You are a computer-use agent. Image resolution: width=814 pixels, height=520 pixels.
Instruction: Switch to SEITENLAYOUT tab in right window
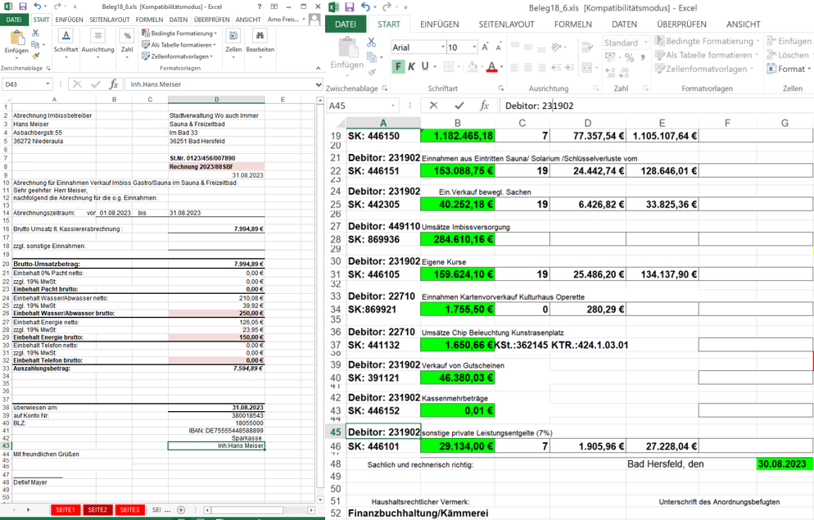506,25
